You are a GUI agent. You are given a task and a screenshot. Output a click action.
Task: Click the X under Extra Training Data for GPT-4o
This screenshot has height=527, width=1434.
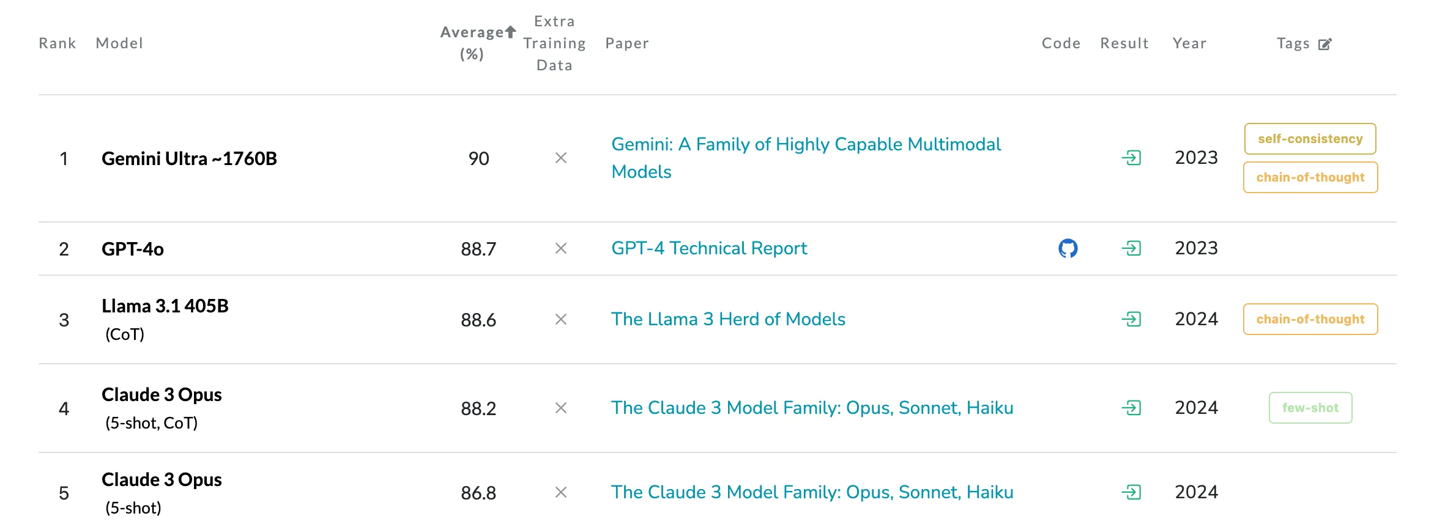[560, 248]
